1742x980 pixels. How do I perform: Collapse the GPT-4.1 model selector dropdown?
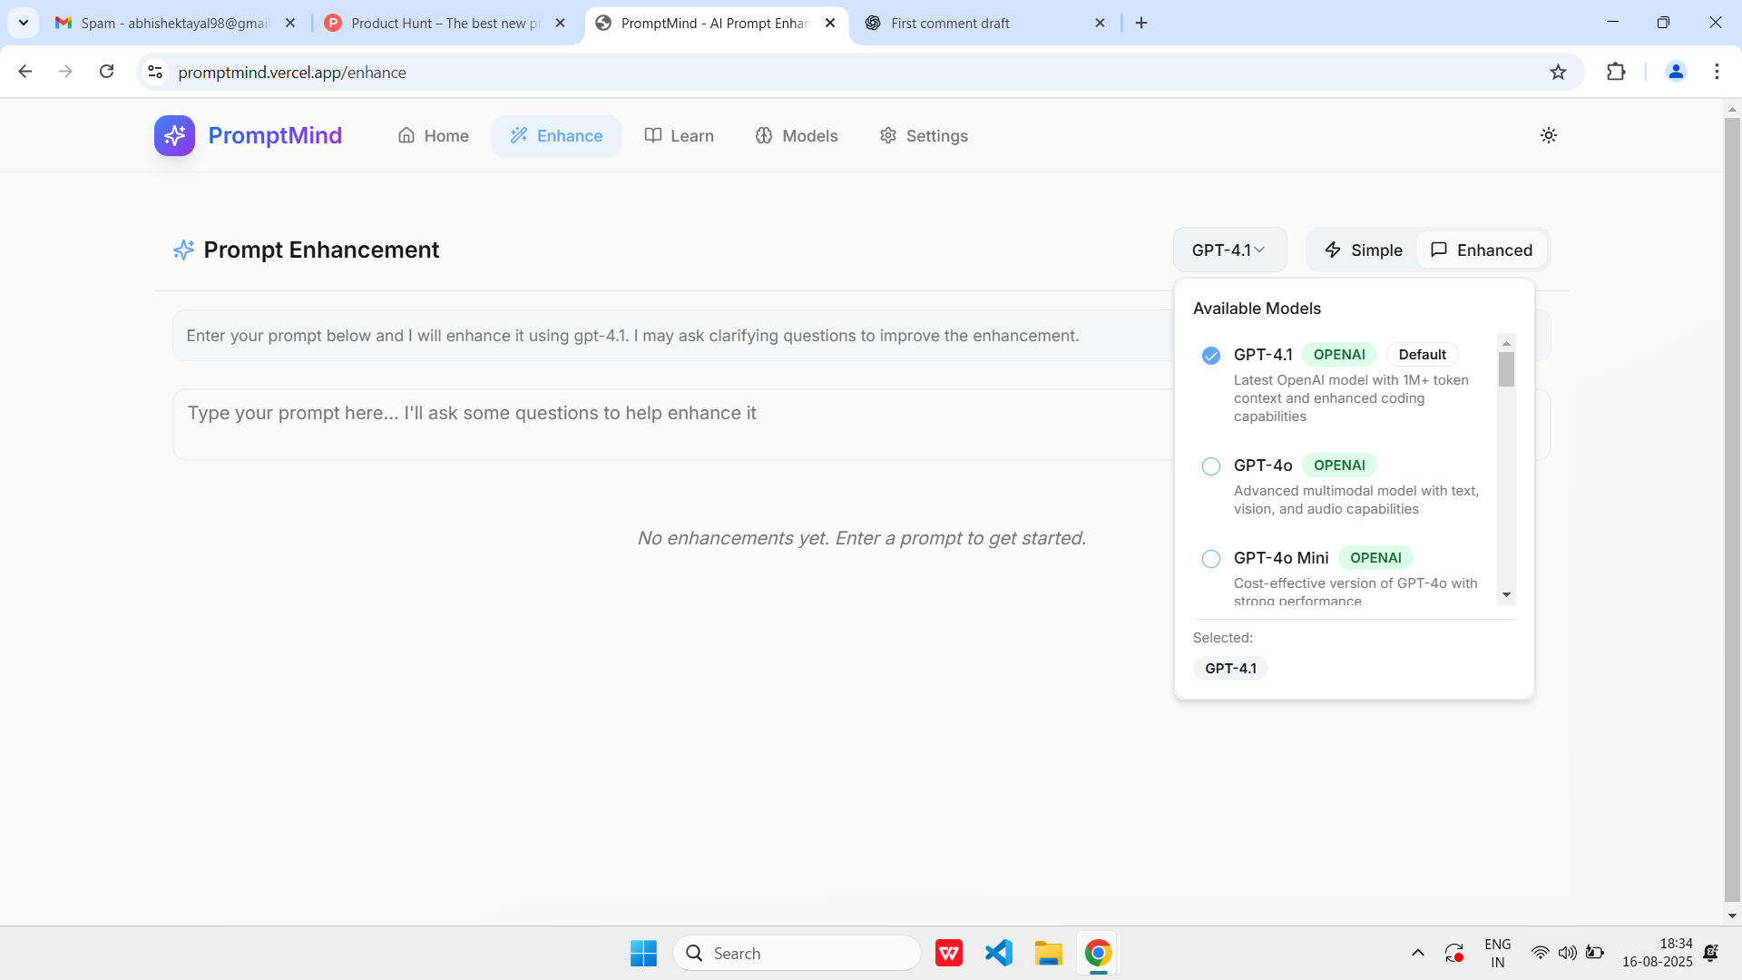coord(1229,250)
